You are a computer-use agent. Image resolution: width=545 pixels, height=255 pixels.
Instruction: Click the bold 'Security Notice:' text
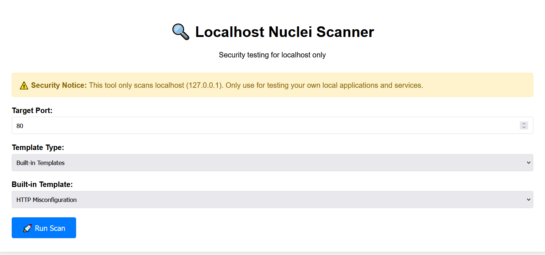pos(59,85)
